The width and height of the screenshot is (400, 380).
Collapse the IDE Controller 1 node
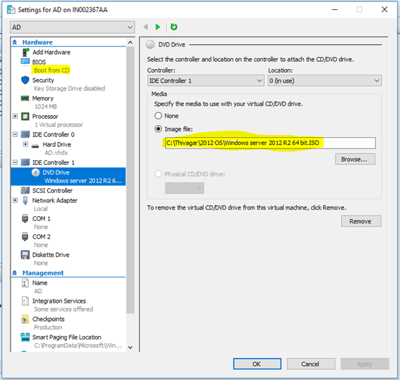(x=15, y=162)
